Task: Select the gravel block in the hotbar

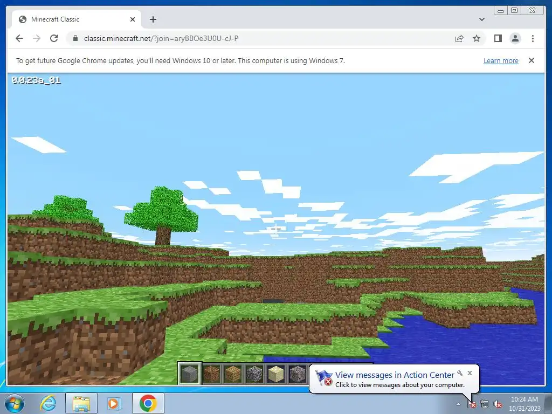Action: point(298,374)
